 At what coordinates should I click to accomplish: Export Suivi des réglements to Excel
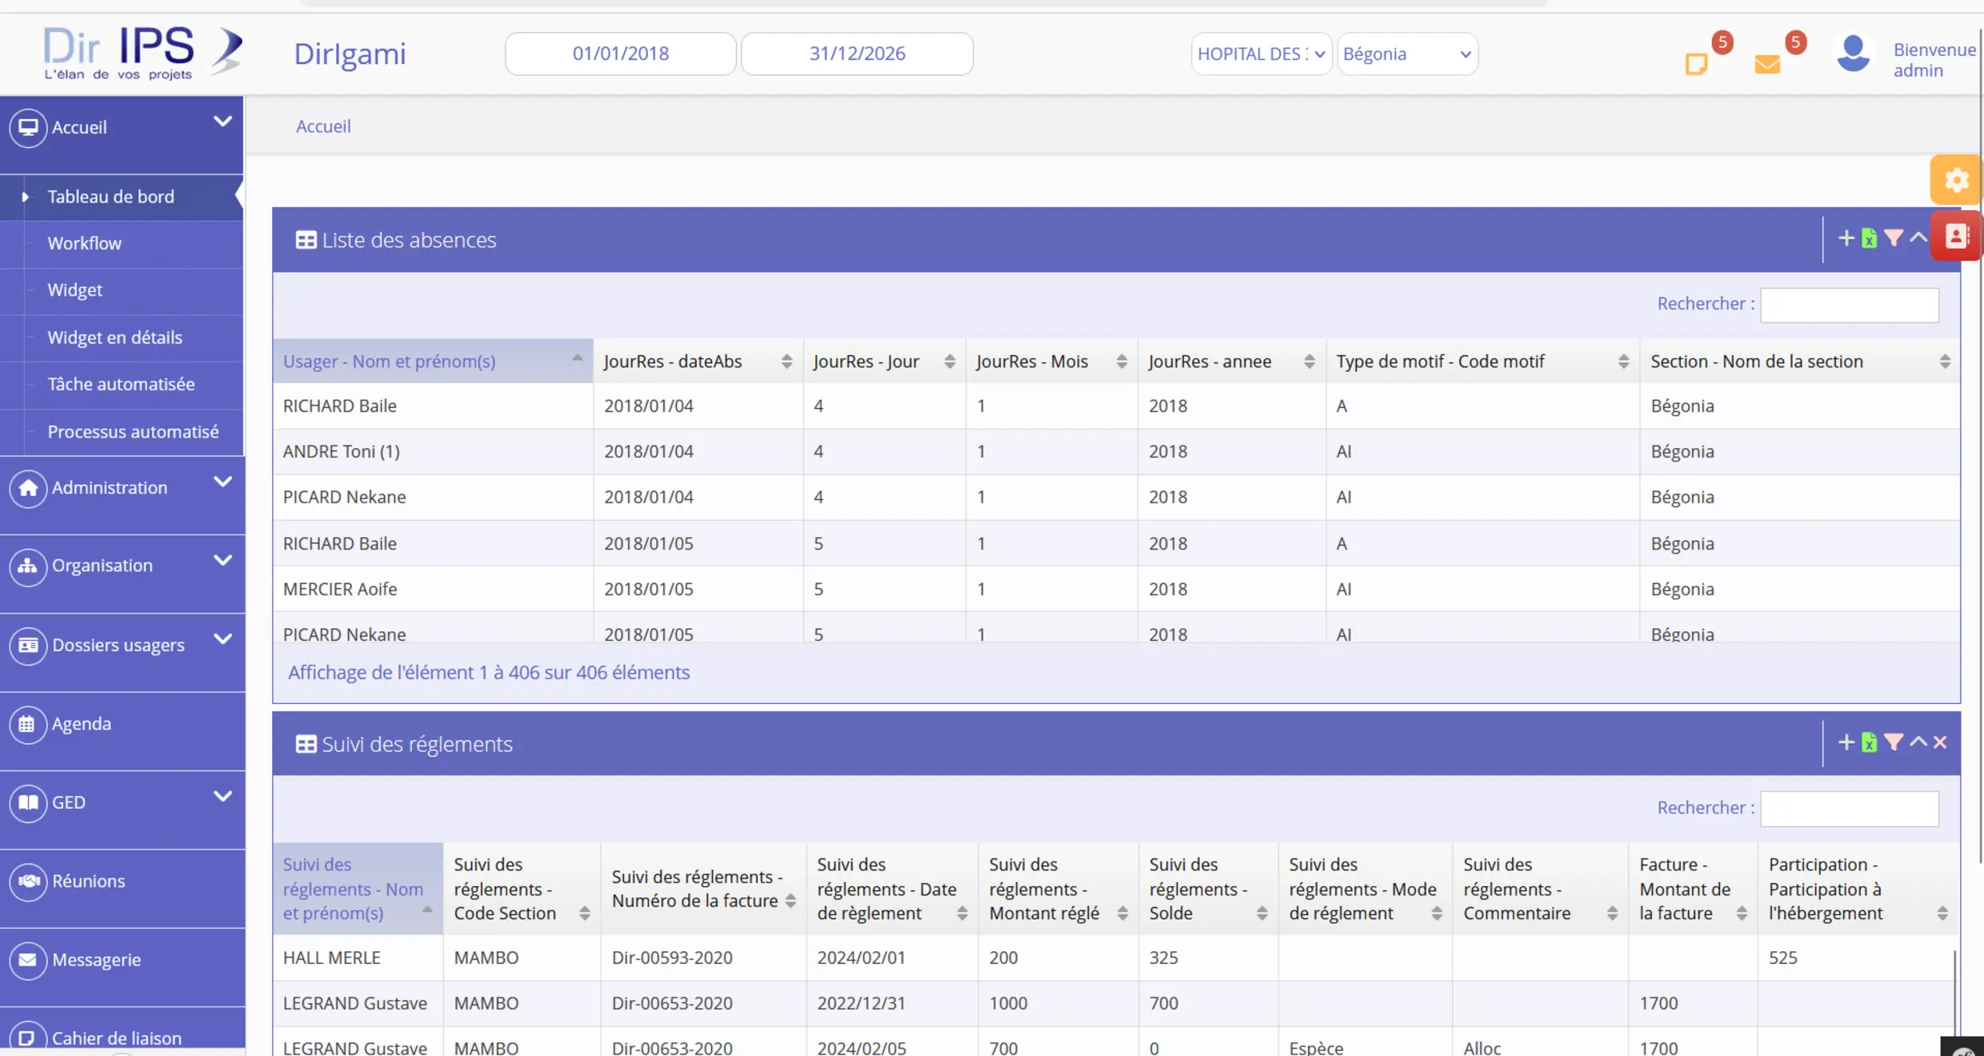pos(1869,743)
